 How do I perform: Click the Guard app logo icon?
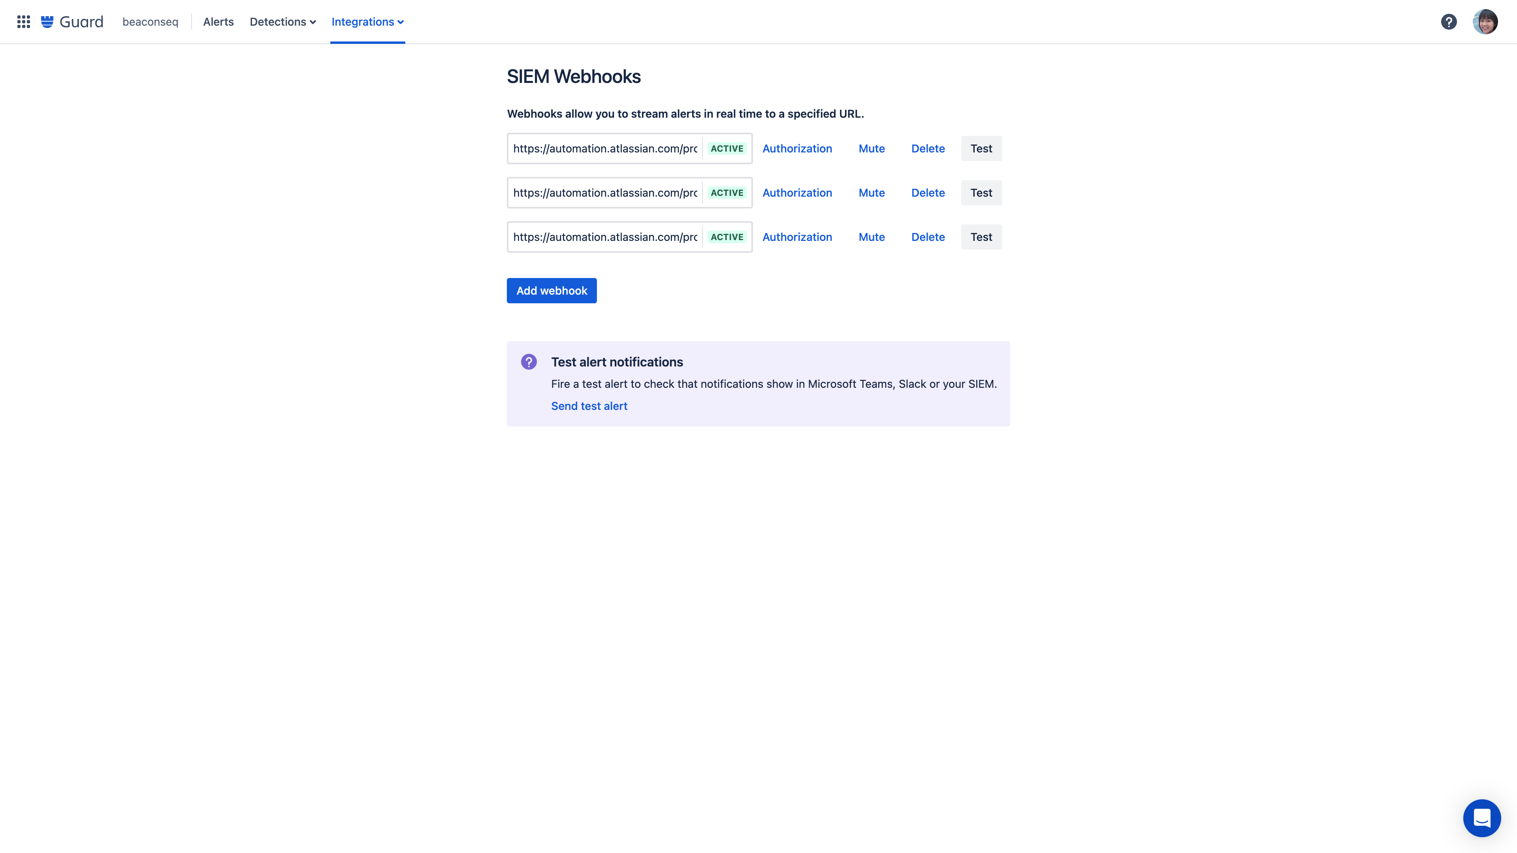tap(47, 21)
